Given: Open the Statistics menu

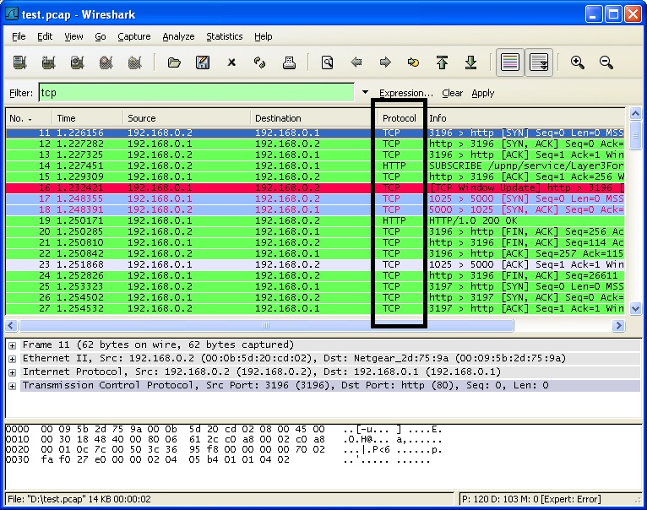Looking at the screenshot, I should (x=224, y=36).
